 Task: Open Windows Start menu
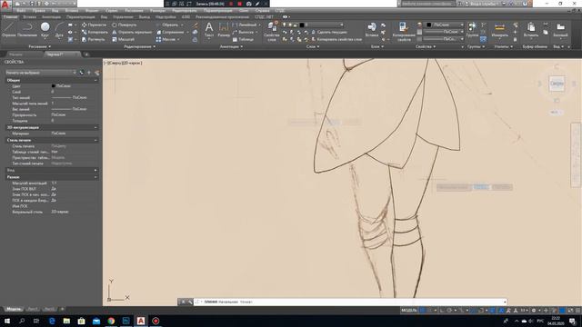(7, 321)
